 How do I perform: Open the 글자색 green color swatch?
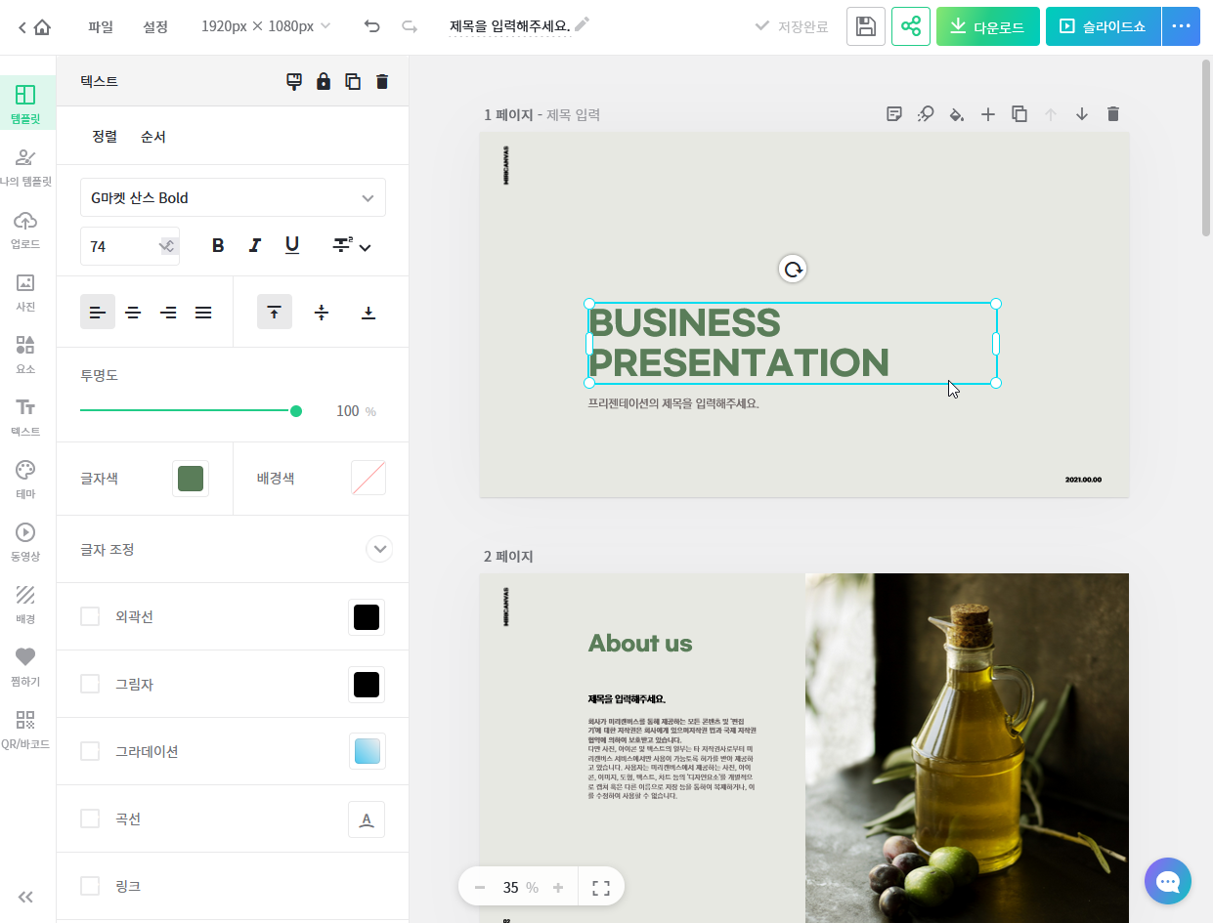[191, 479]
